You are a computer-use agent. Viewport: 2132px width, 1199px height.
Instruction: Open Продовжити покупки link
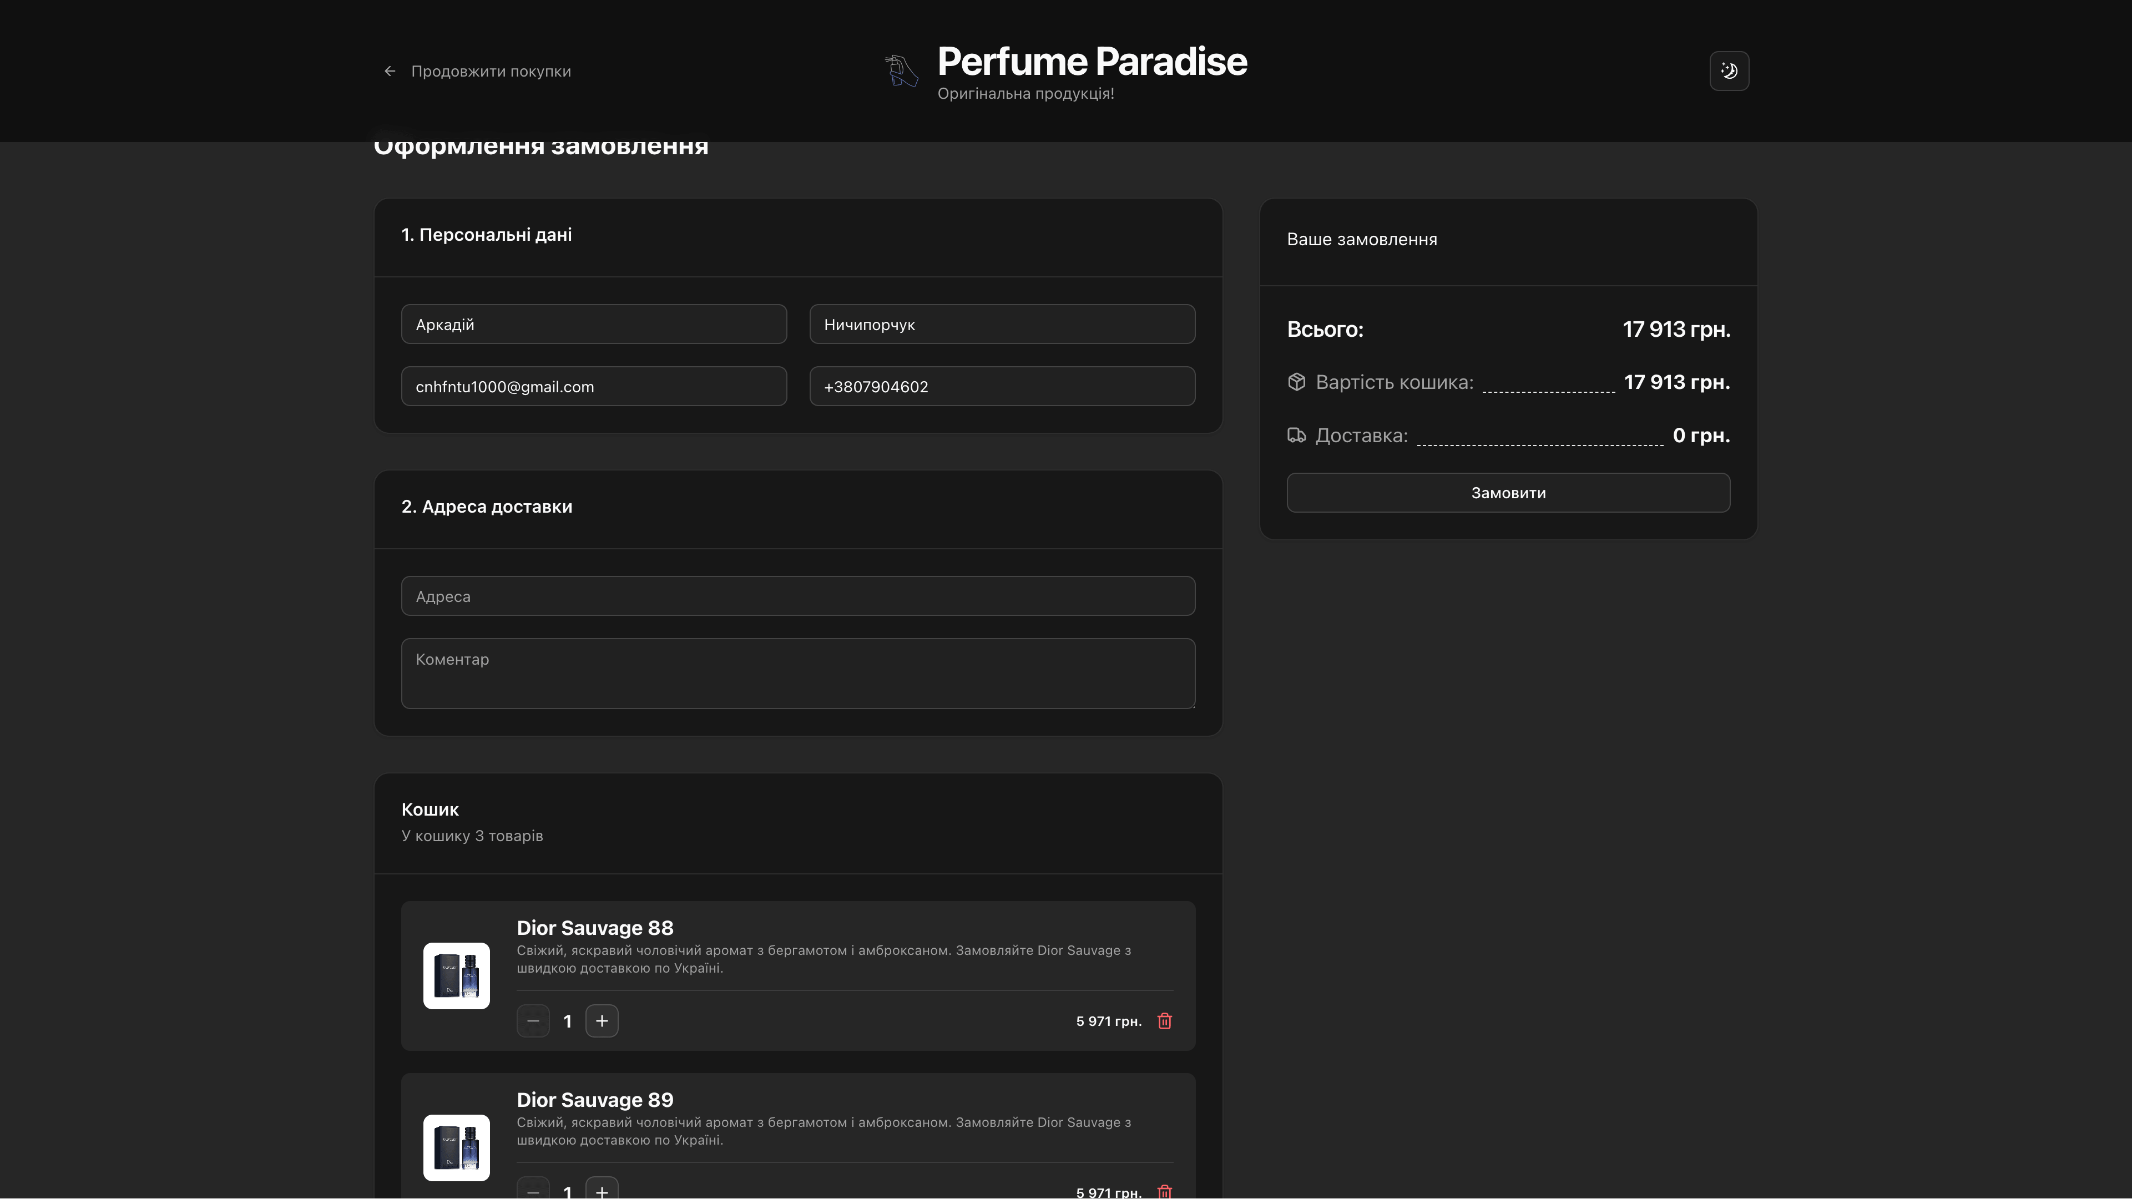coord(492,70)
